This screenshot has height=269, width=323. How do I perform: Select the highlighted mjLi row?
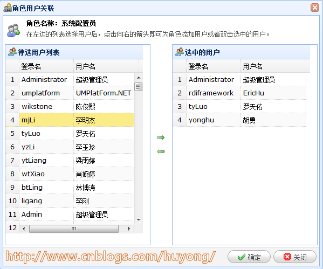[70, 120]
